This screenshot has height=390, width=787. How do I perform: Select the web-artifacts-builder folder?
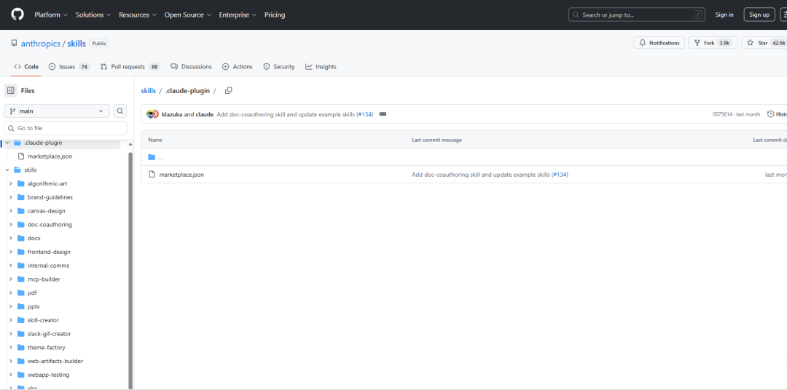click(x=55, y=361)
